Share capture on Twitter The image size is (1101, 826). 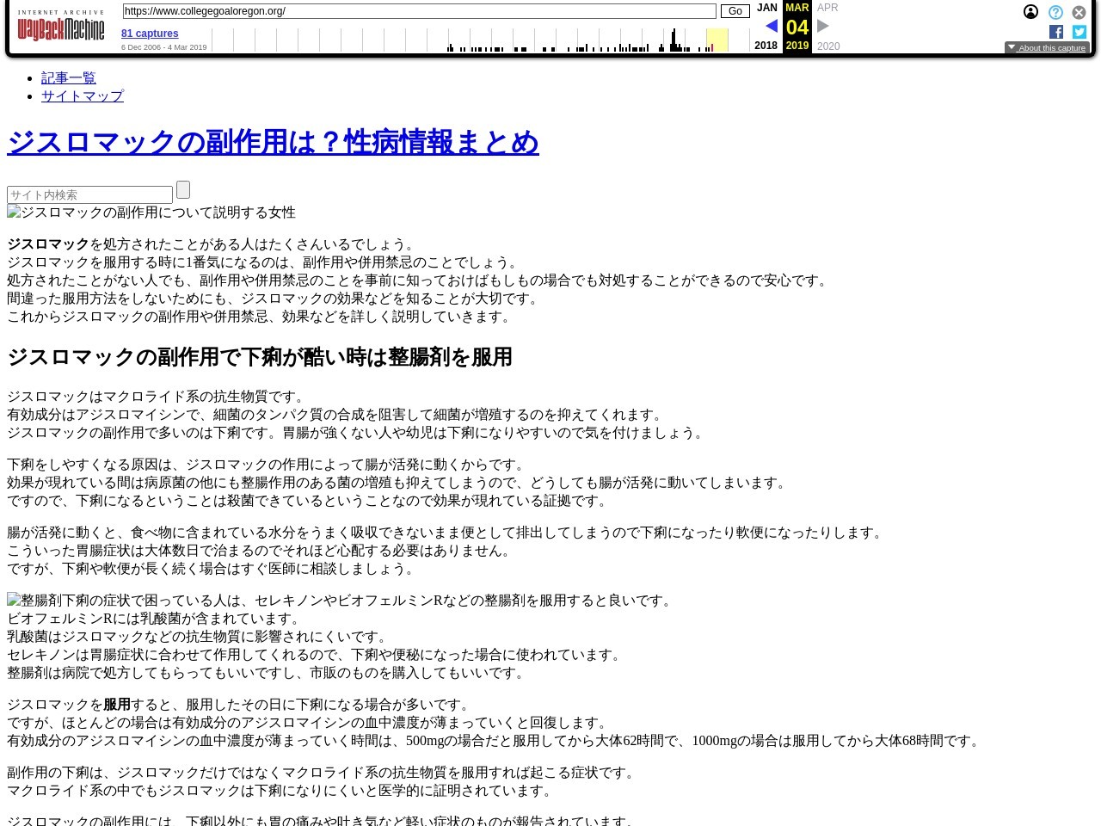1079,32
